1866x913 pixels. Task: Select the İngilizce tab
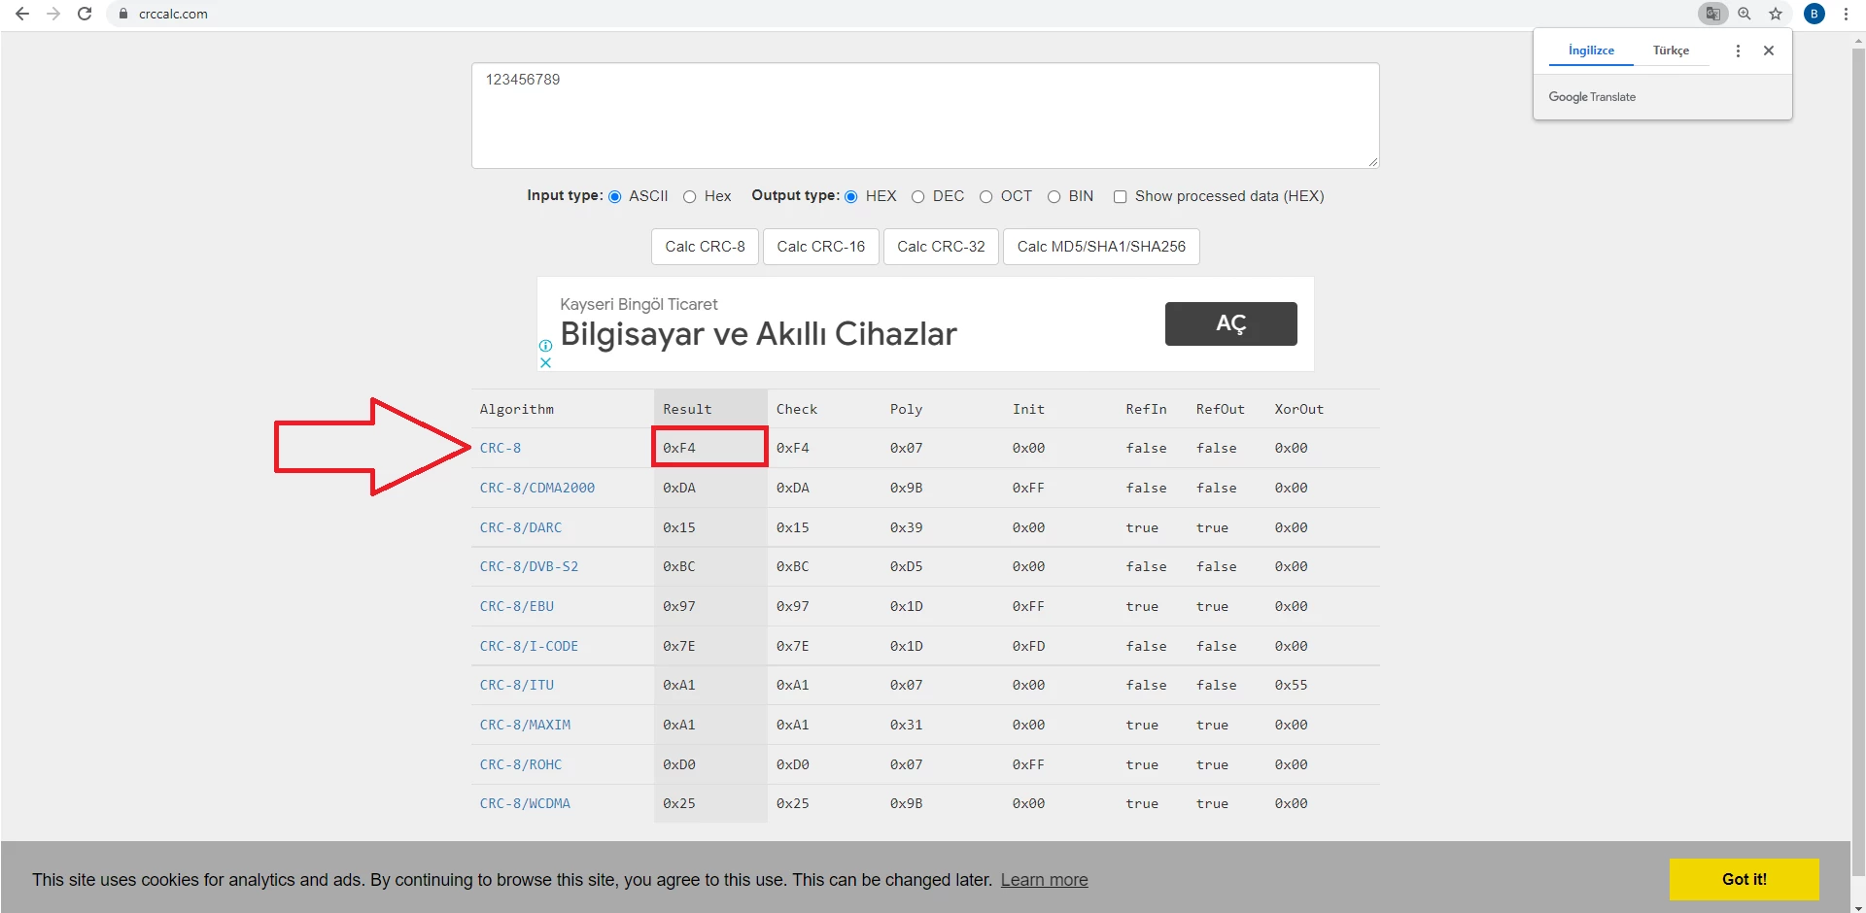tap(1591, 51)
